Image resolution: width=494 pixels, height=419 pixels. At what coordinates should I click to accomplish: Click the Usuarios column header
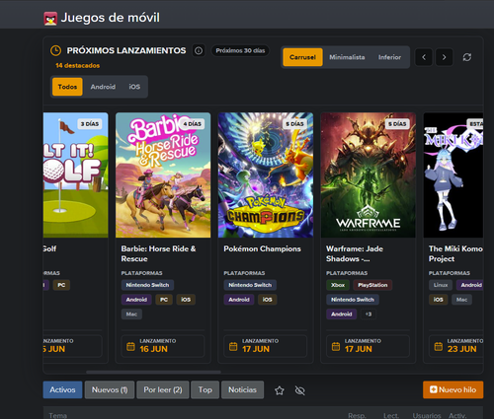427,416
